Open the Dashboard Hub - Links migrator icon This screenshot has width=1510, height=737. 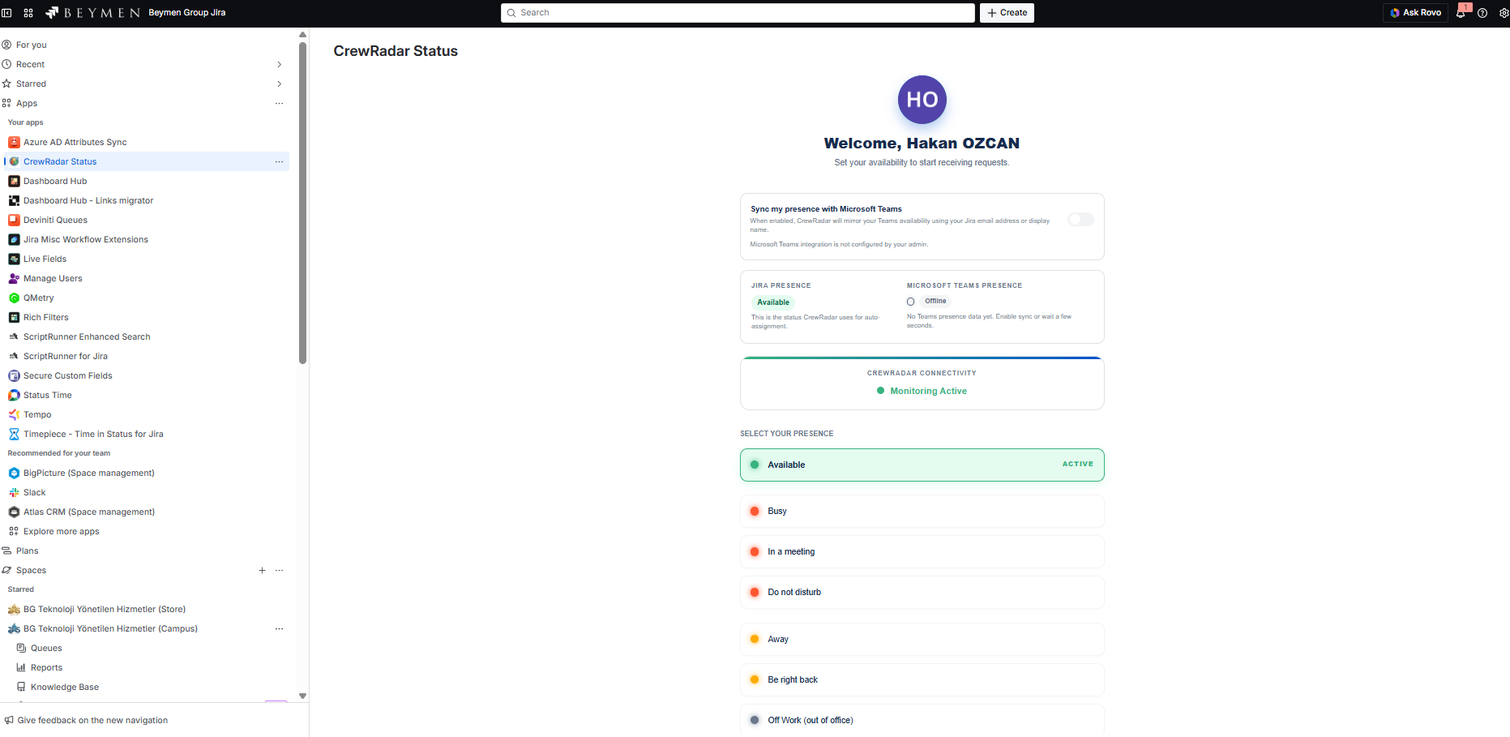click(14, 200)
